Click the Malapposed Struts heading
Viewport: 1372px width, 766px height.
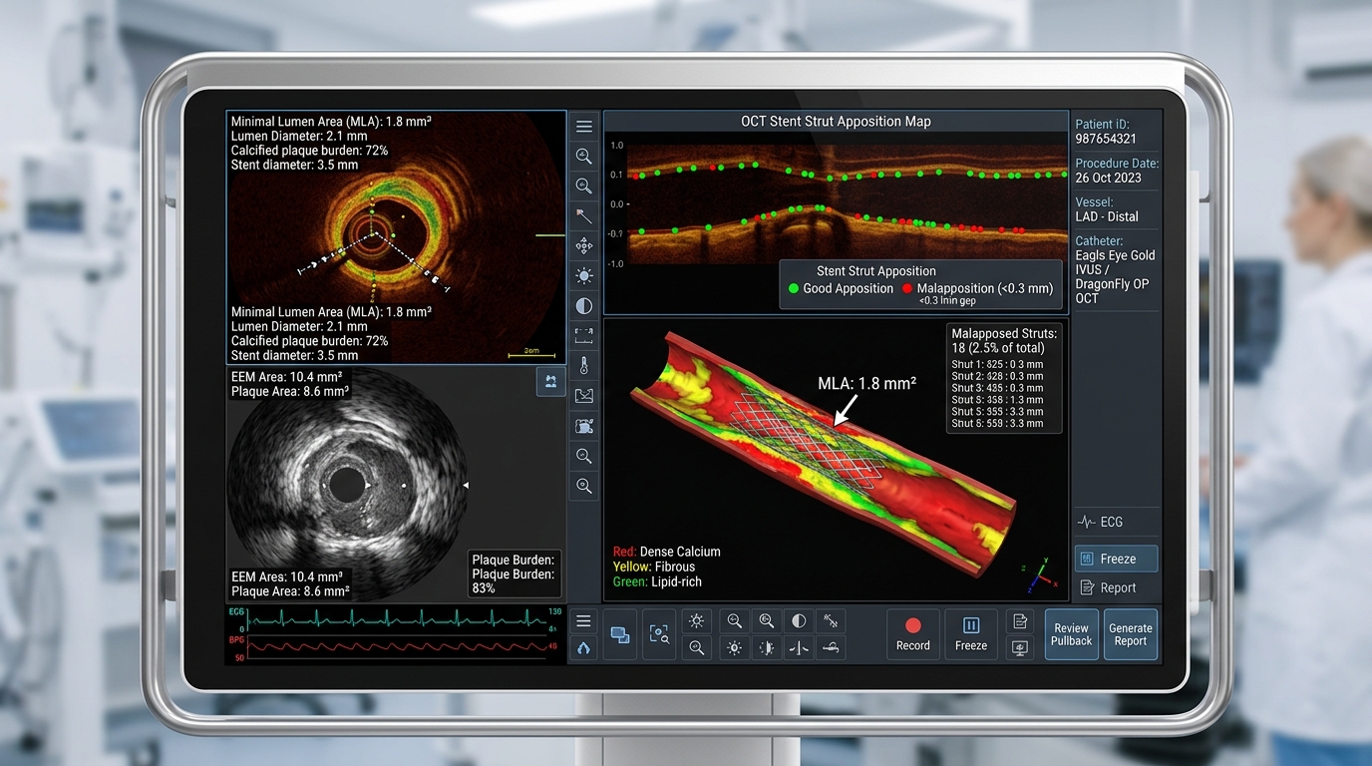[x=1004, y=334]
